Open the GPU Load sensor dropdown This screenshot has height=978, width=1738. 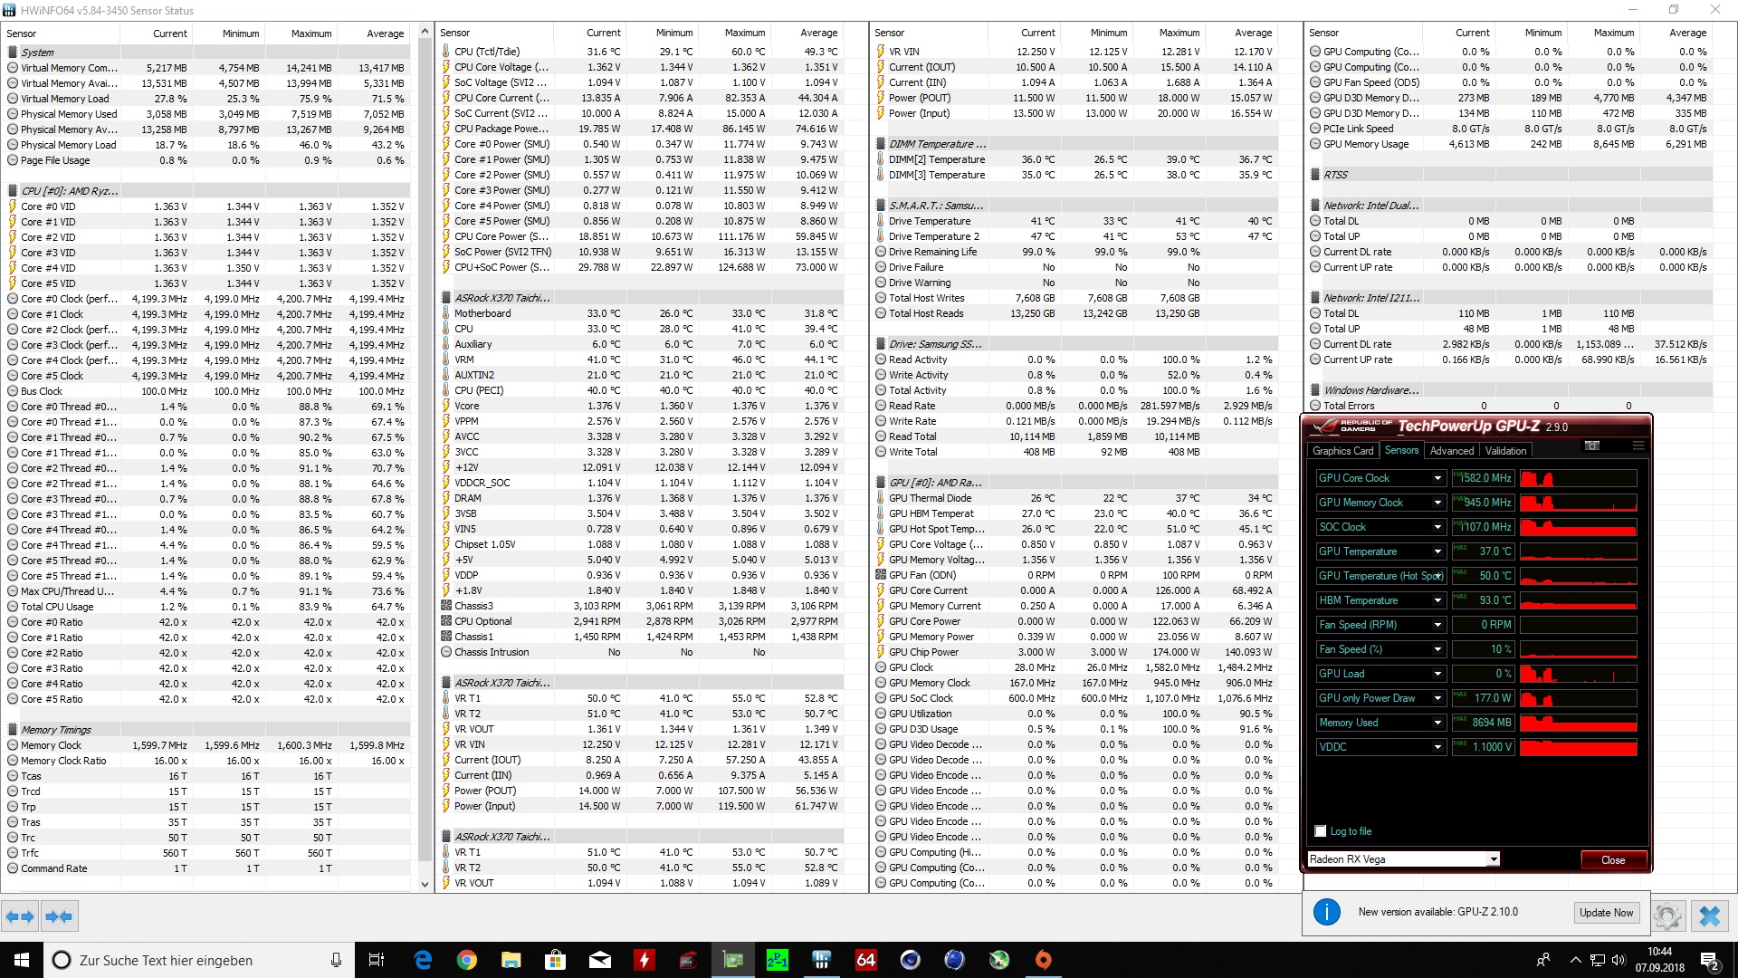(x=1437, y=674)
